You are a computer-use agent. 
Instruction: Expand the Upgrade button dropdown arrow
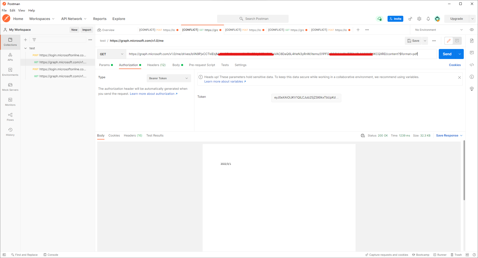point(472,19)
